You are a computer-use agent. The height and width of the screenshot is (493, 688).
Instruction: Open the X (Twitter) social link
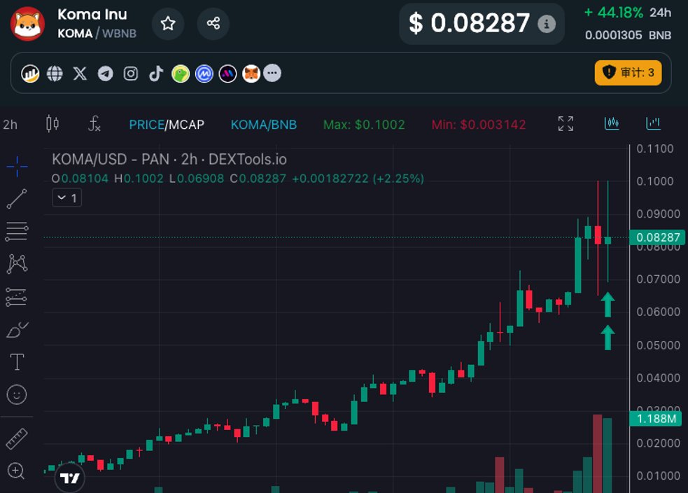point(80,74)
